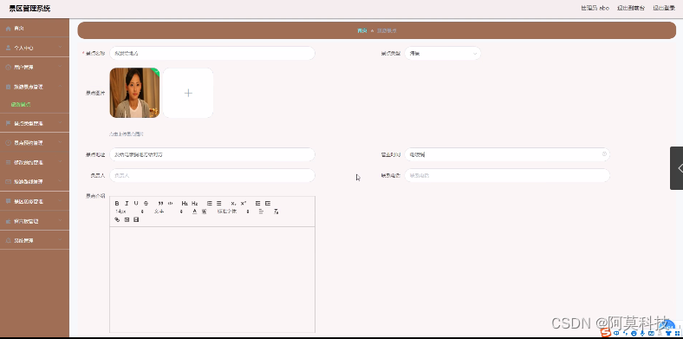Viewport: 683px width, 339px height.
Task: Expand the 个人中心 sidebar chevron
Action: (60, 48)
